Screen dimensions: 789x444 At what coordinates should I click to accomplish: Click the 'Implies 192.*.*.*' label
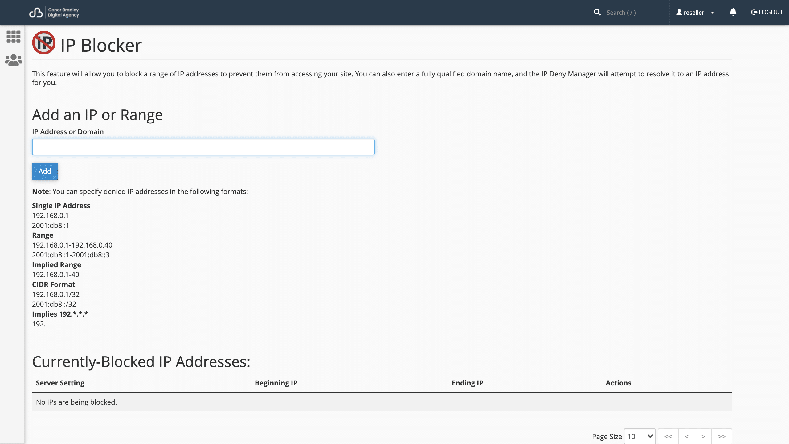point(60,314)
